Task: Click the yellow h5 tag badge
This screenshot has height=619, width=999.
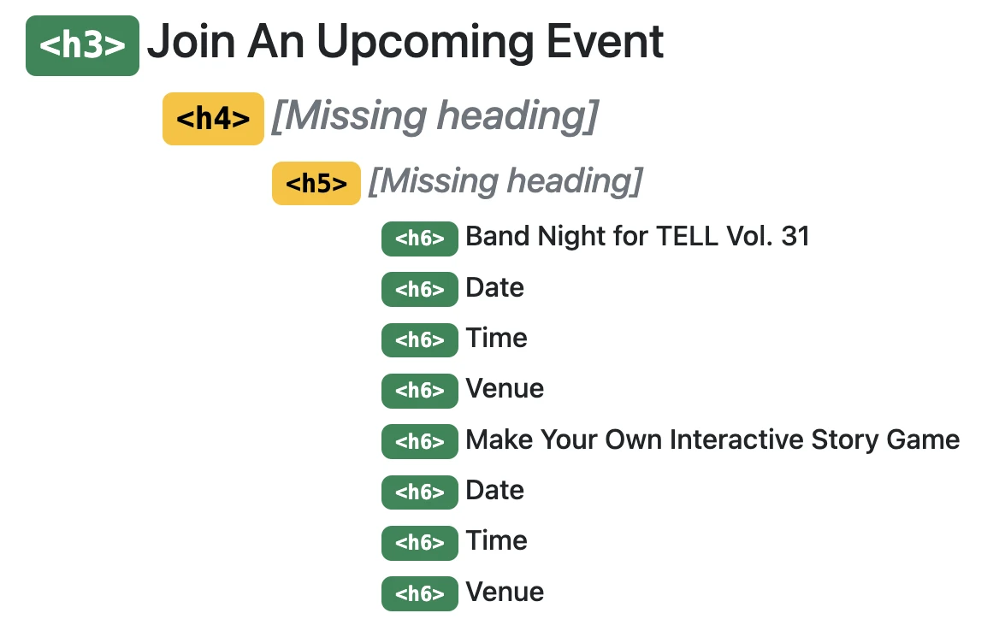Action: tap(316, 183)
